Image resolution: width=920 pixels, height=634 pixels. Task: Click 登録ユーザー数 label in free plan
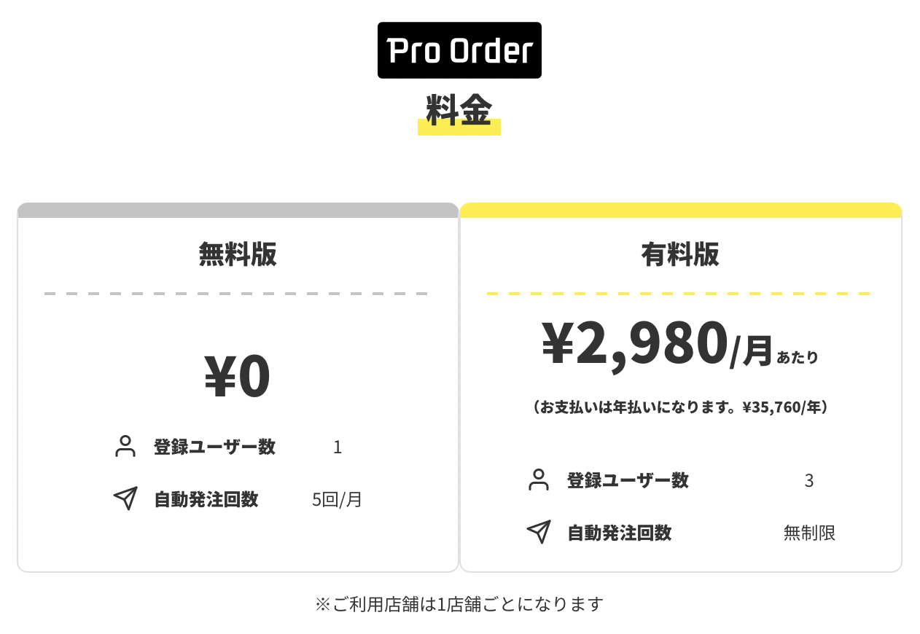(x=214, y=447)
